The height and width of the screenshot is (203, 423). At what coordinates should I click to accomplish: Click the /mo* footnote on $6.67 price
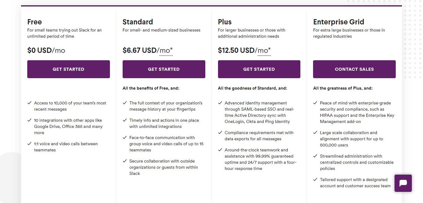pos(166,51)
